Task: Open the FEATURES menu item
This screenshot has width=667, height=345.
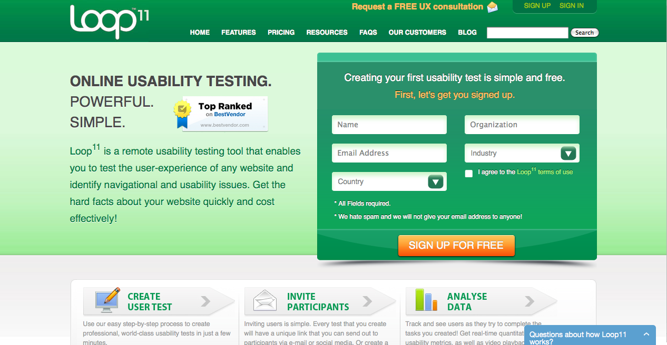Action: 239,32
